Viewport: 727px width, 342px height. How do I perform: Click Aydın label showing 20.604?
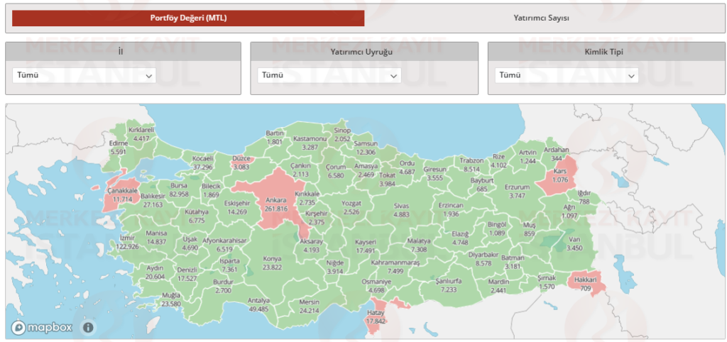(155, 272)
